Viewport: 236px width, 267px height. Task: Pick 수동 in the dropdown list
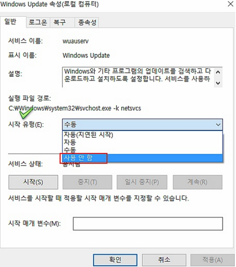(142, 150)
